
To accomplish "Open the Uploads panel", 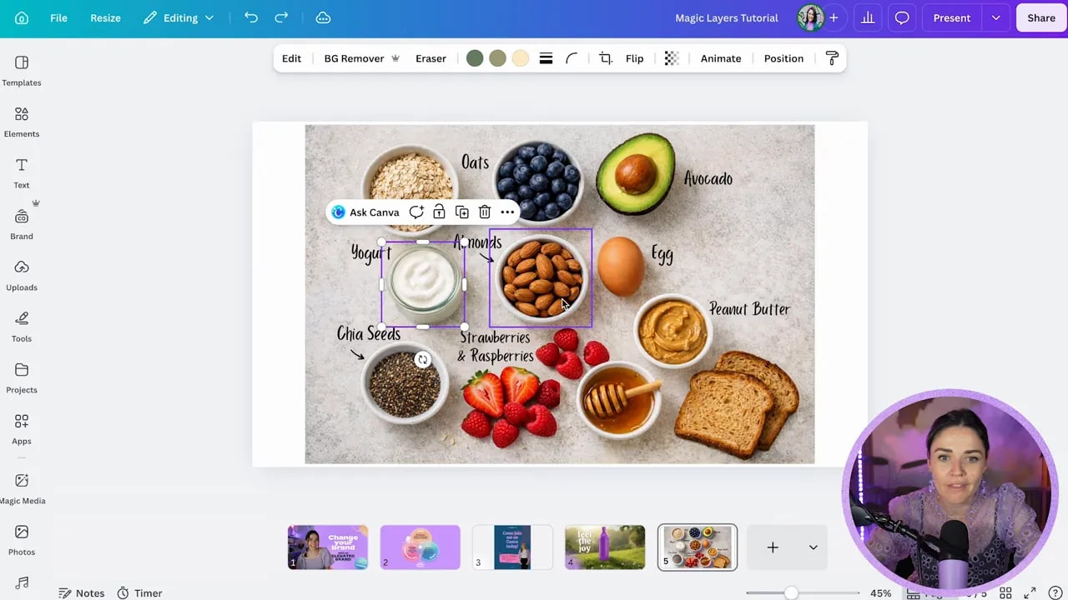I will click(22, 276).
